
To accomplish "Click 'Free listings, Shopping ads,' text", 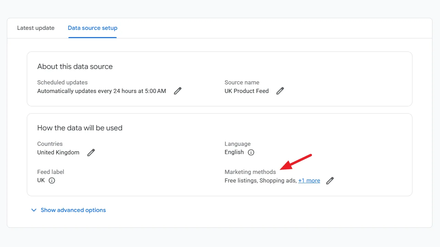I will [261, 180].
